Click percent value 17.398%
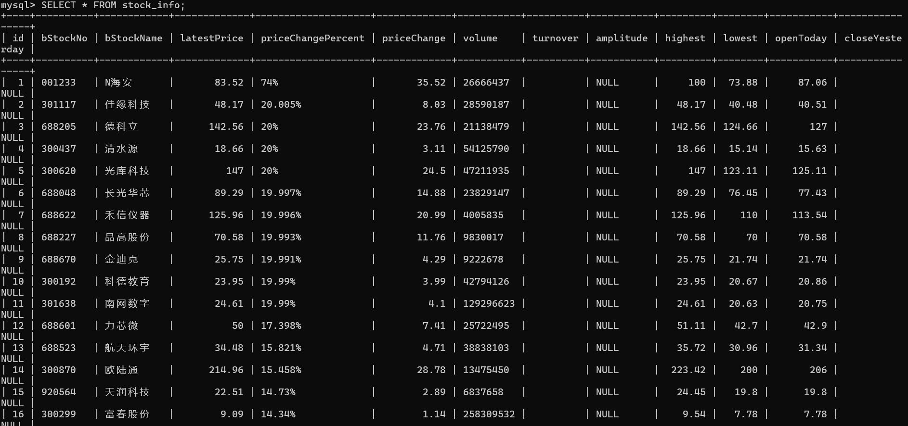The width and height of the screenshot is (908, 426). [281, 326]
